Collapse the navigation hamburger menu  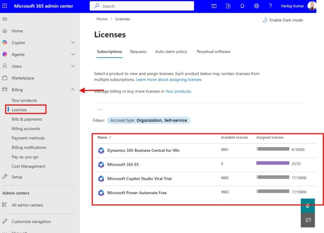click(x=5, y=19)
